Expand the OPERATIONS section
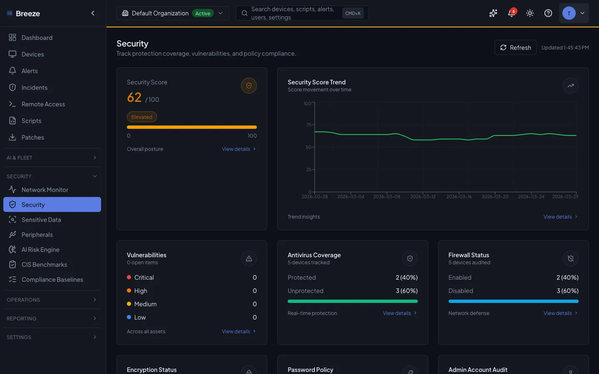 point(52,300)
